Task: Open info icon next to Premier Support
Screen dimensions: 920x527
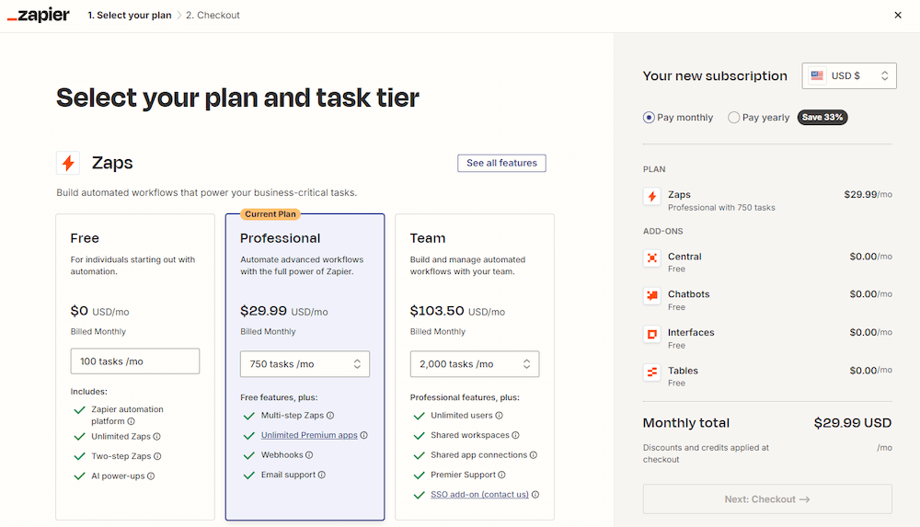Action: point(501,475)
